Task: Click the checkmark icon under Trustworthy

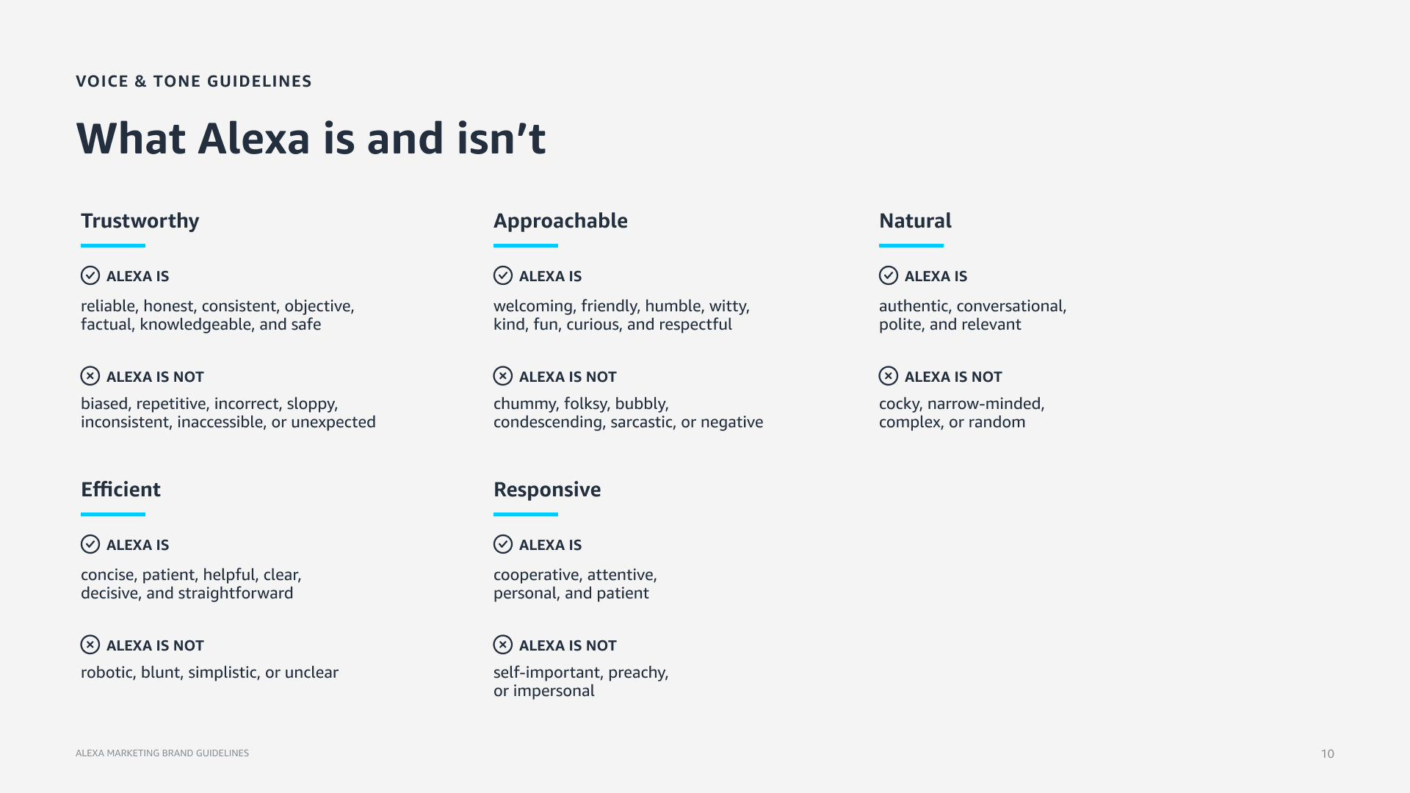Action: 90,275
